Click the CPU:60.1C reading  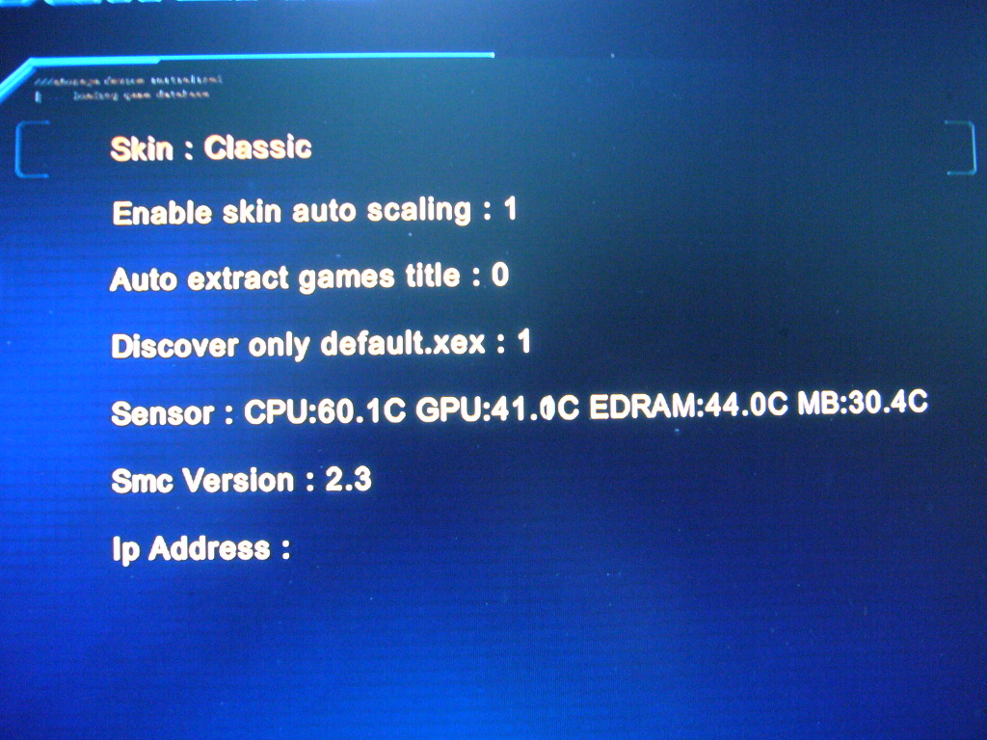(x=324, y=411)
